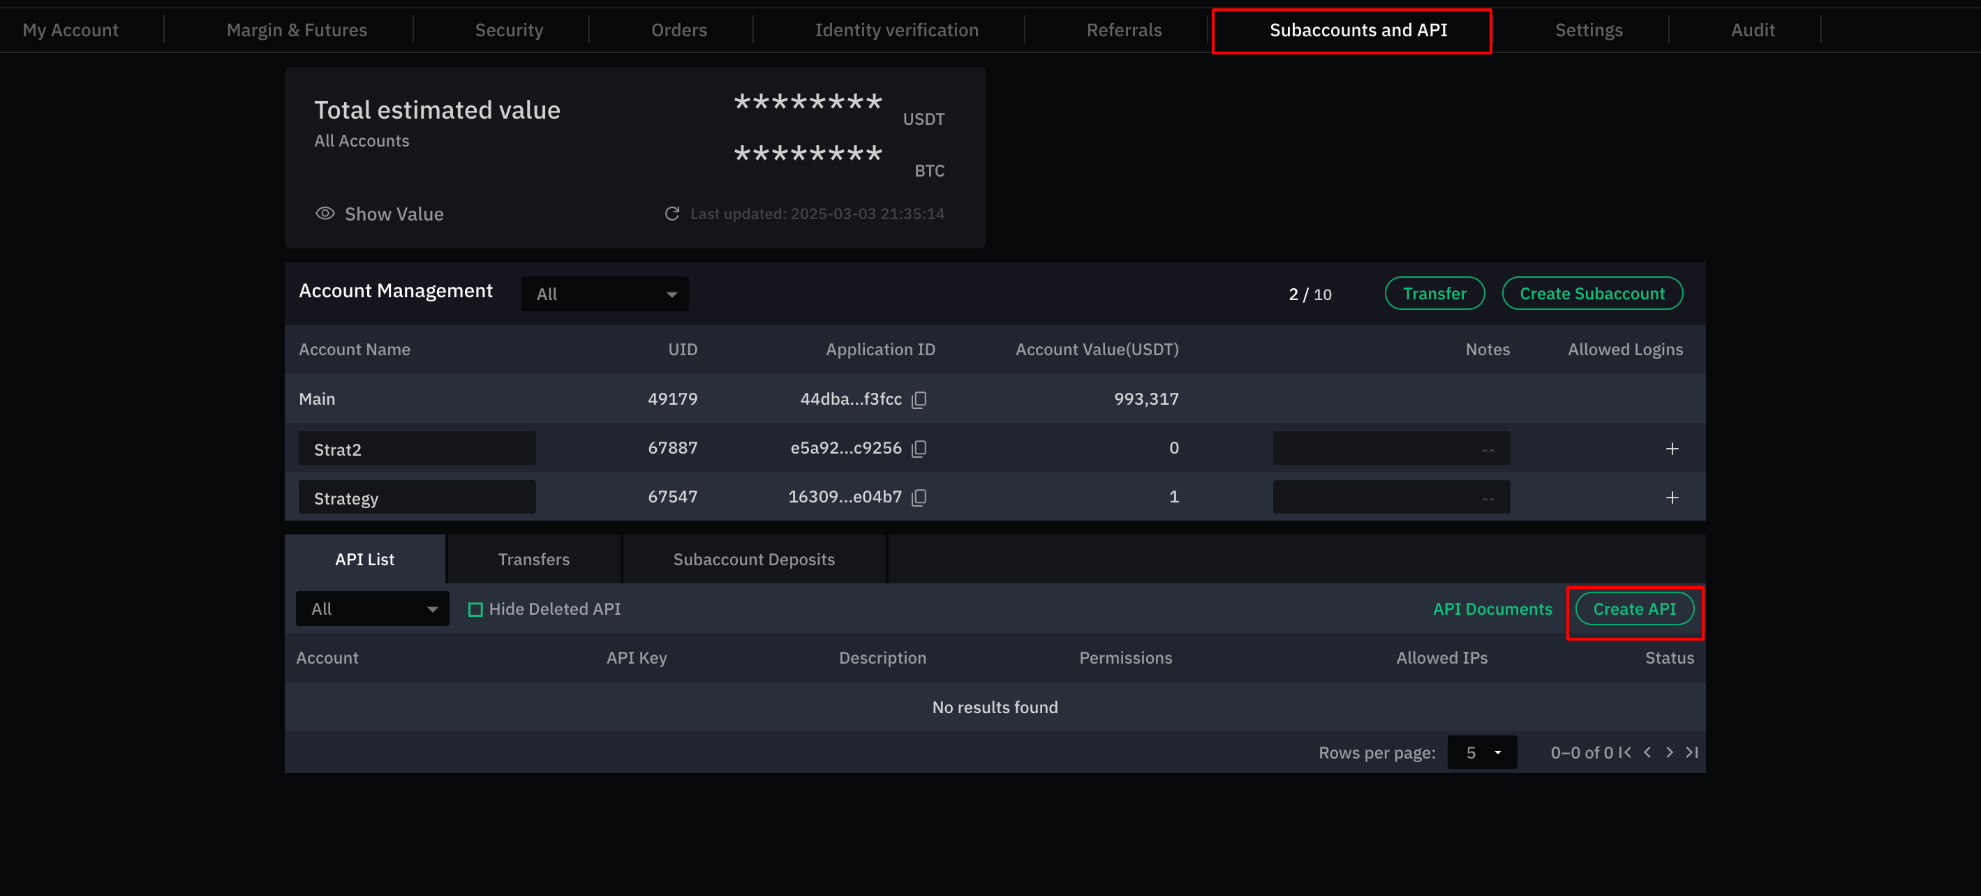This screenshot has height=896, width=1981.
Task: Open the Referrals tab
Action: tap(1125, 30)
